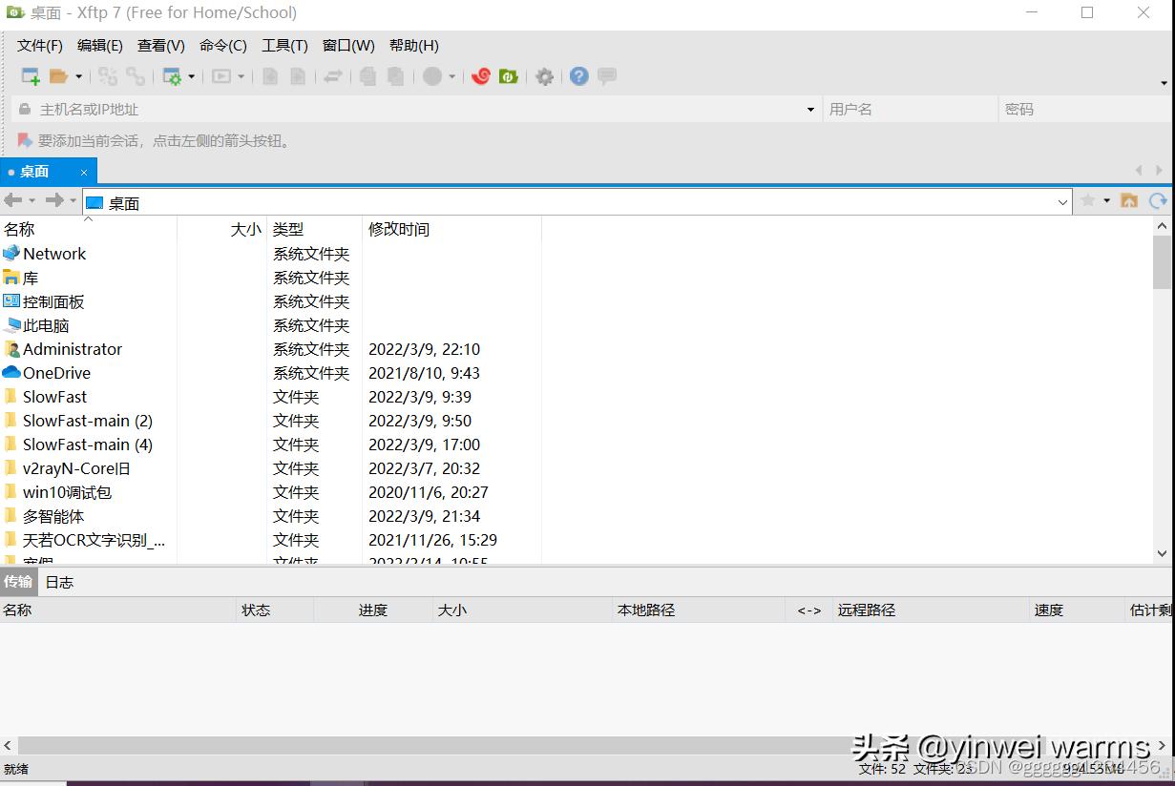This screenshot has height=786, width=1175.
Task: Expand the 桌面 path dropdown arrow
Action: coord(1062,202)
